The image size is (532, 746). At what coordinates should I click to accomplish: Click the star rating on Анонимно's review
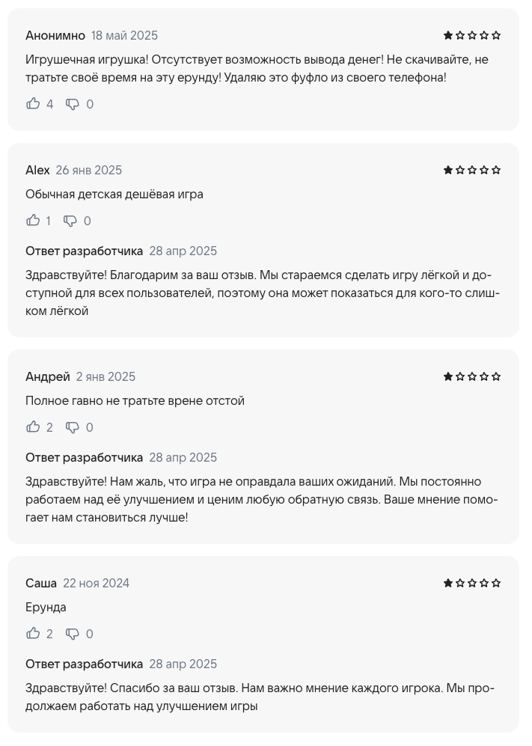click(x=471, y=35)
